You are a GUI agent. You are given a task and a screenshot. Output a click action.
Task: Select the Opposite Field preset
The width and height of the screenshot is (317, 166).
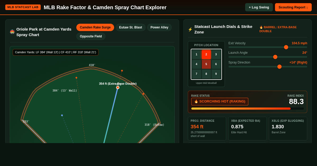pos(91,36)
